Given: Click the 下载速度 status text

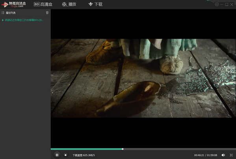Looking at the screenshot, I should 84,155.
